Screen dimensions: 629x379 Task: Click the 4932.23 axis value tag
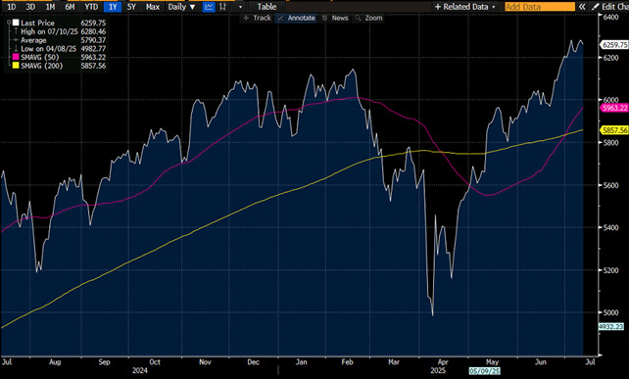click(x=611, y=326)
